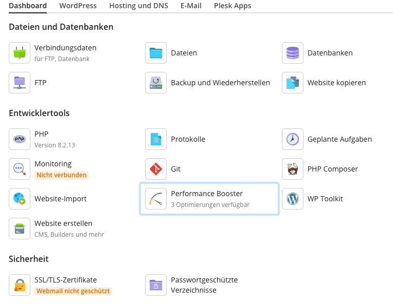Viewport: 393px width, 304px height.
Task: Open the SSL/TLS-Zertifikate padlock icon
Action: tap(20, 285)
